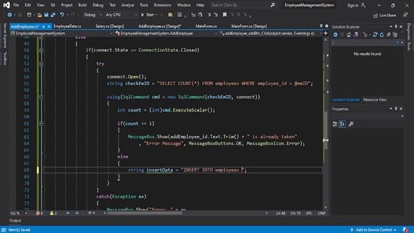Viewport: 414px width, 233px height.
Task: Collapse the using block on line 57
Action: point(41,97)
